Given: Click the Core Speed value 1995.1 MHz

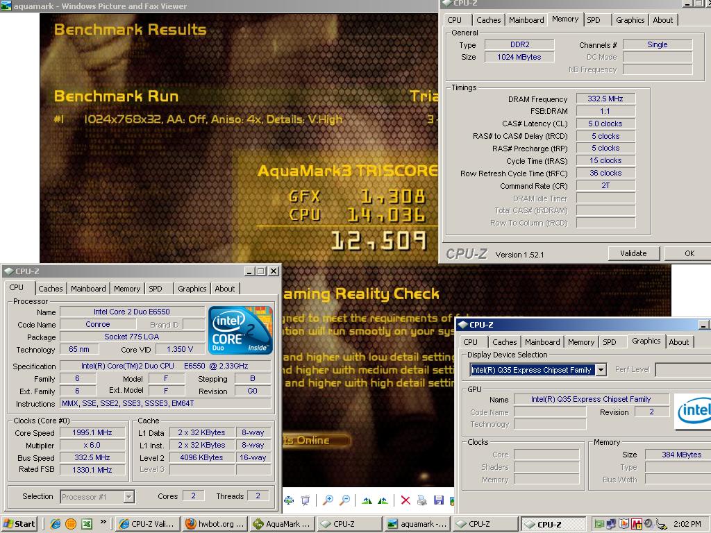Looking at the screenshot, I should [x=92, y=432].
